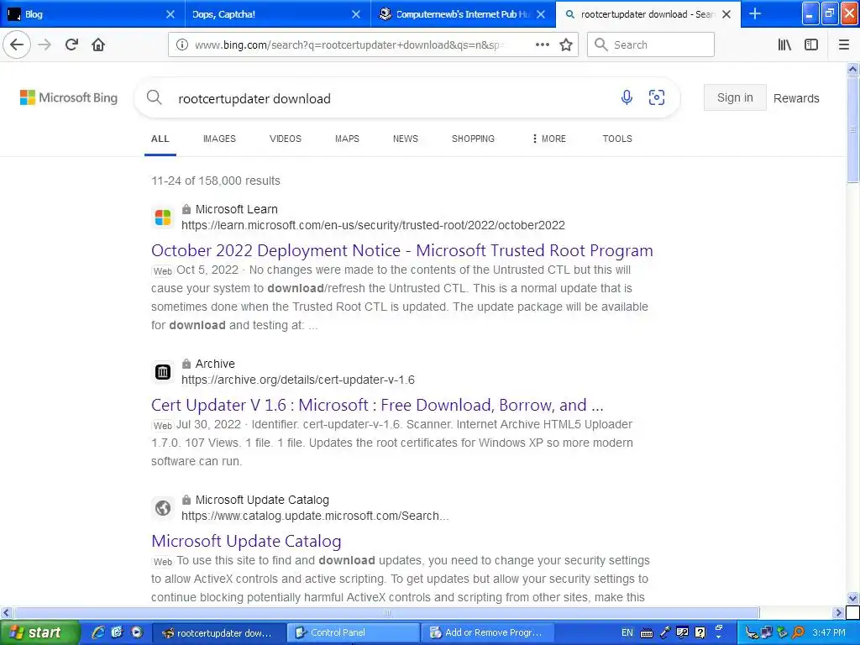Toggle the Firefox sidebar view

811,45
